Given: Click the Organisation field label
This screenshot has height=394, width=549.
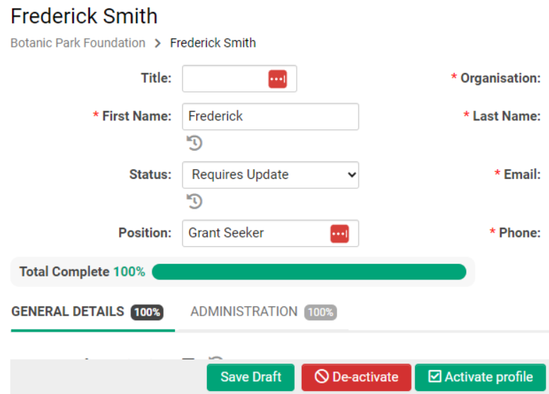Looking at the screenshot, I should [x=500, y=79].
